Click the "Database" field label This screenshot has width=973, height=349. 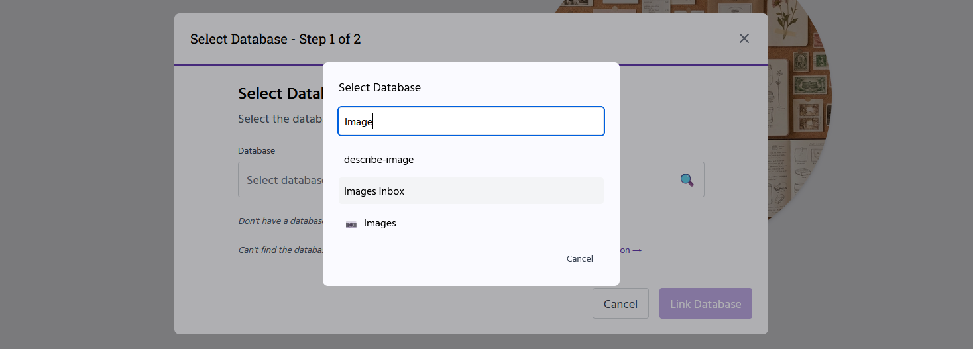point(257,150)
